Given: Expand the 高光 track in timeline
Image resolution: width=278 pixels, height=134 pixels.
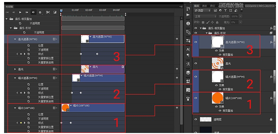Looking at the screenshot, I should (x=15, y=70).
